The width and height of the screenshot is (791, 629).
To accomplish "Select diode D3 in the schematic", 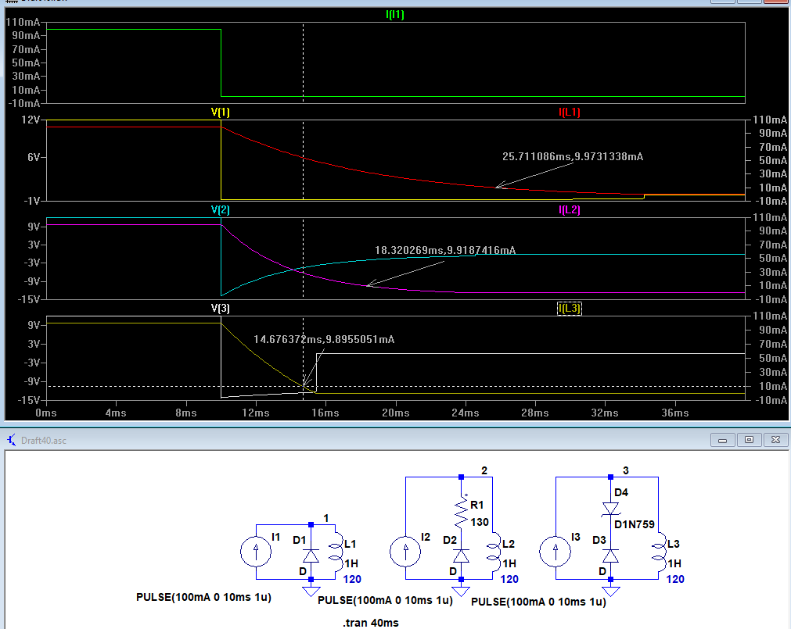I will (x=610, y=556).
